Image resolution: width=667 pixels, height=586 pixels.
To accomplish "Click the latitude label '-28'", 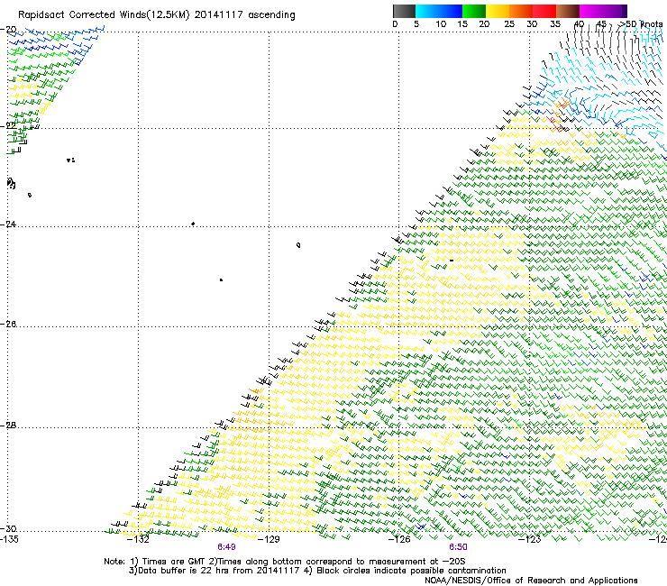I will (8, 426).
